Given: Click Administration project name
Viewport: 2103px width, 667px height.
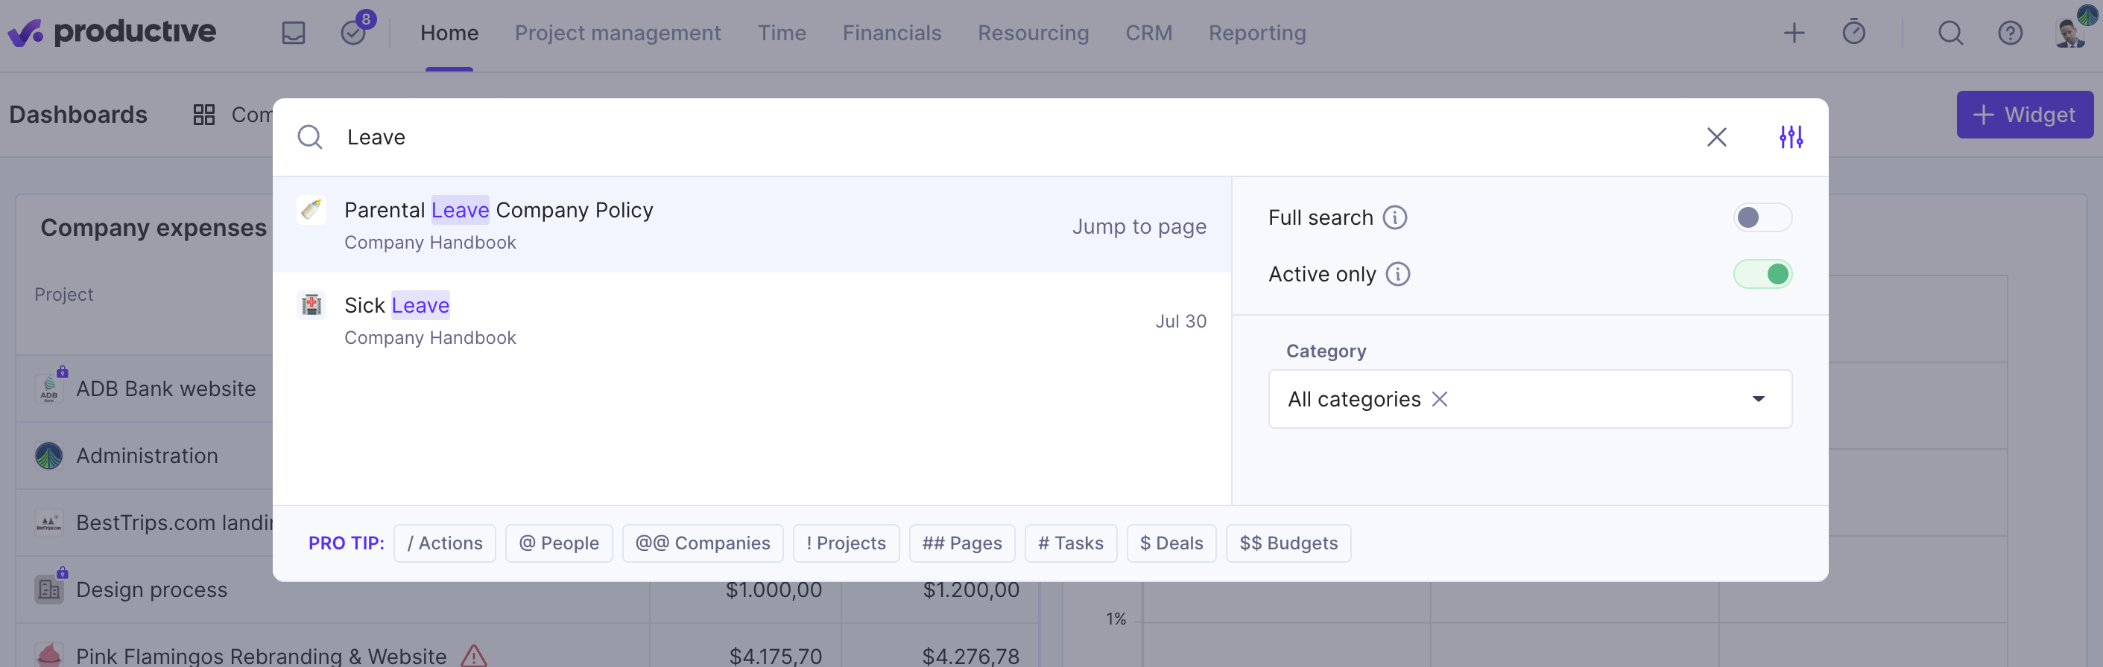Looking at the screenshot, I should pyautogui.click(x=147, y=456).
